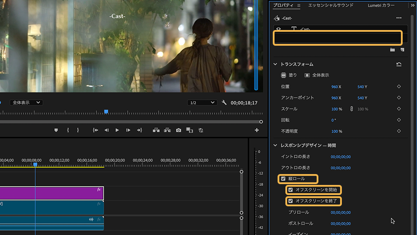417x235 pixels.
Task: Click the Export Frame camera icon
Action: [x=179, y=130]
